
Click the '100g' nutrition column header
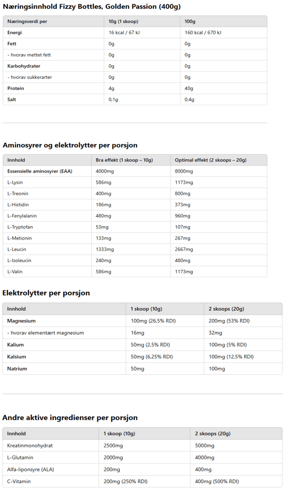(190, 22)
